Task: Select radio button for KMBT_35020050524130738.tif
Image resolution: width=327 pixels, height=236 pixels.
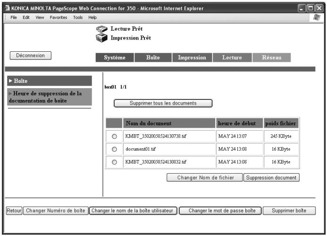Action: [114, 136]
